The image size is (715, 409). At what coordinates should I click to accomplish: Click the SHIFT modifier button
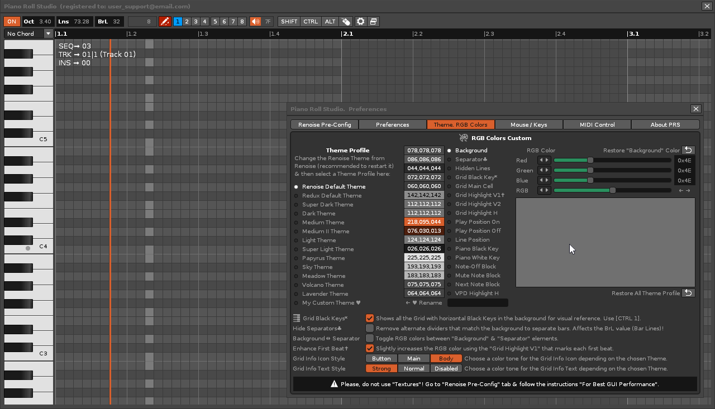tap(289, 22)
